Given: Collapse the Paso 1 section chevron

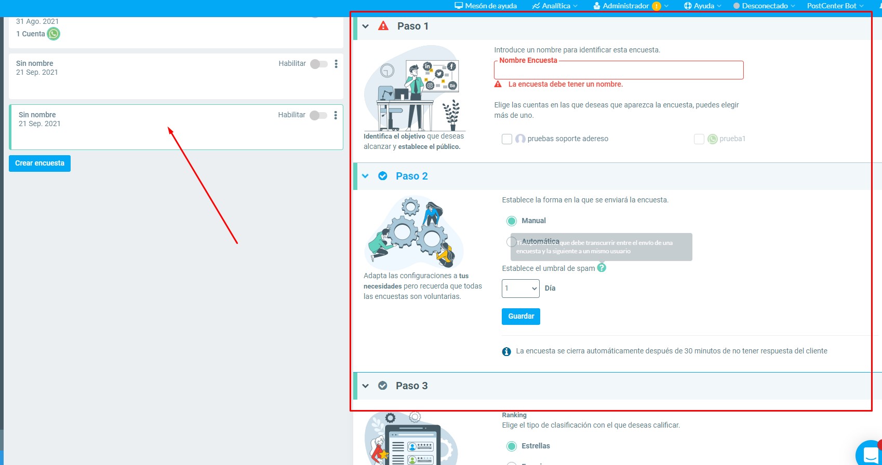Looking at the screenshot, I should pos(366,26).
